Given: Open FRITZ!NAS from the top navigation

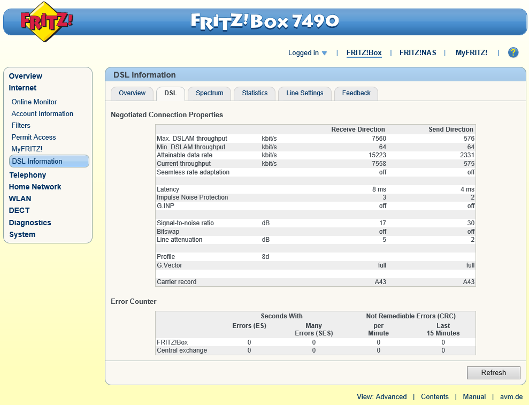Looking at the screenshot, I should point(418,52).
